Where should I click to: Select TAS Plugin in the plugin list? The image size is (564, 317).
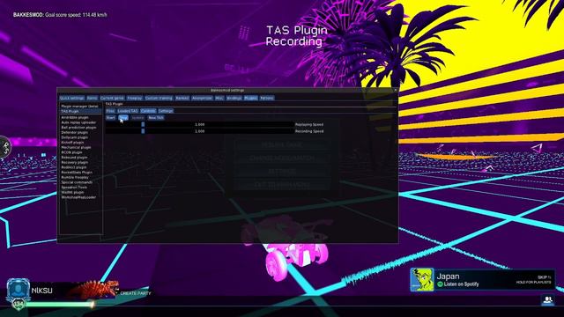pyautogui.click(x=80, y=112)
